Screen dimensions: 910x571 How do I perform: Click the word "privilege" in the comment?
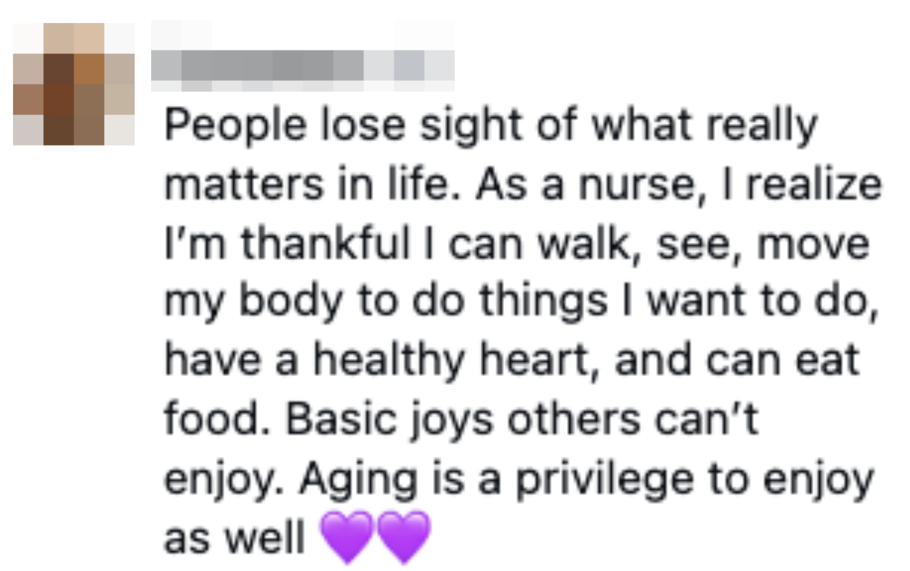[604, 480]
